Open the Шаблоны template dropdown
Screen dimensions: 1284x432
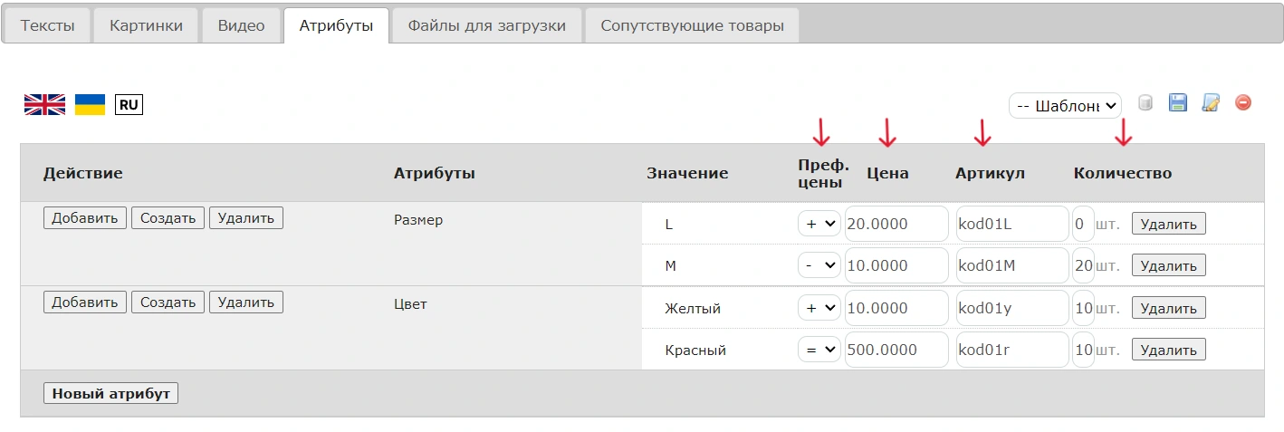[1065, 106]
